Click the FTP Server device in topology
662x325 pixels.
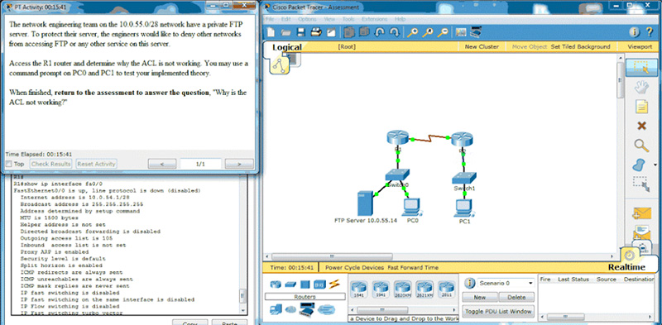pos(364,203)
